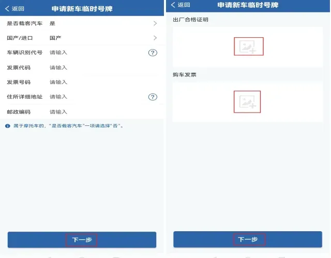Focus the 车辆识别代号 input field

pos(97,53)
